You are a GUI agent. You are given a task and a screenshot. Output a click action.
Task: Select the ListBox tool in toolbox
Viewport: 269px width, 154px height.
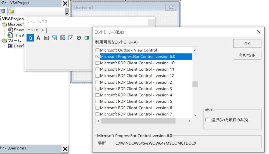pos(63,38)
